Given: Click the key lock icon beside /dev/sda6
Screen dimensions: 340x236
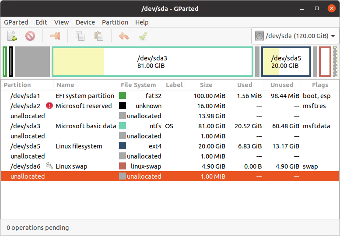Looking at the screenshot, I should tap(49, 166).
